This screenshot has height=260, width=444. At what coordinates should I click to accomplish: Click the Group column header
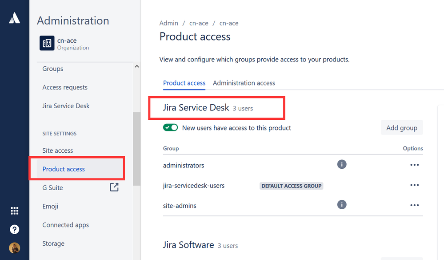click(x=171, y=148)
